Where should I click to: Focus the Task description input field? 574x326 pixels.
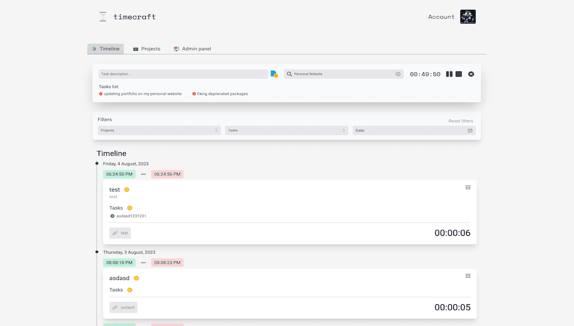pyautogui.click(x=183, y=74)
